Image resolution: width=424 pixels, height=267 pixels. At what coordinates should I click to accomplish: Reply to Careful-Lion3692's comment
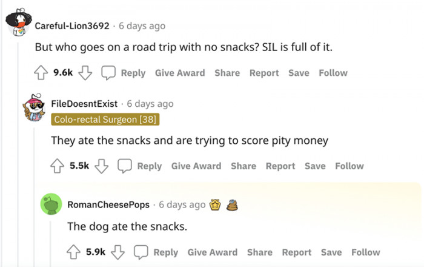[124, 73]
